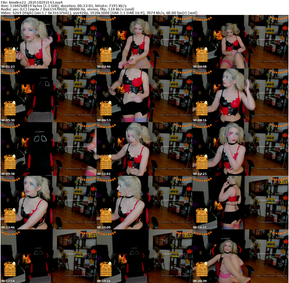
Task: Pick the thumbnail at 00:11:01
Action: (x=144, y=149)
